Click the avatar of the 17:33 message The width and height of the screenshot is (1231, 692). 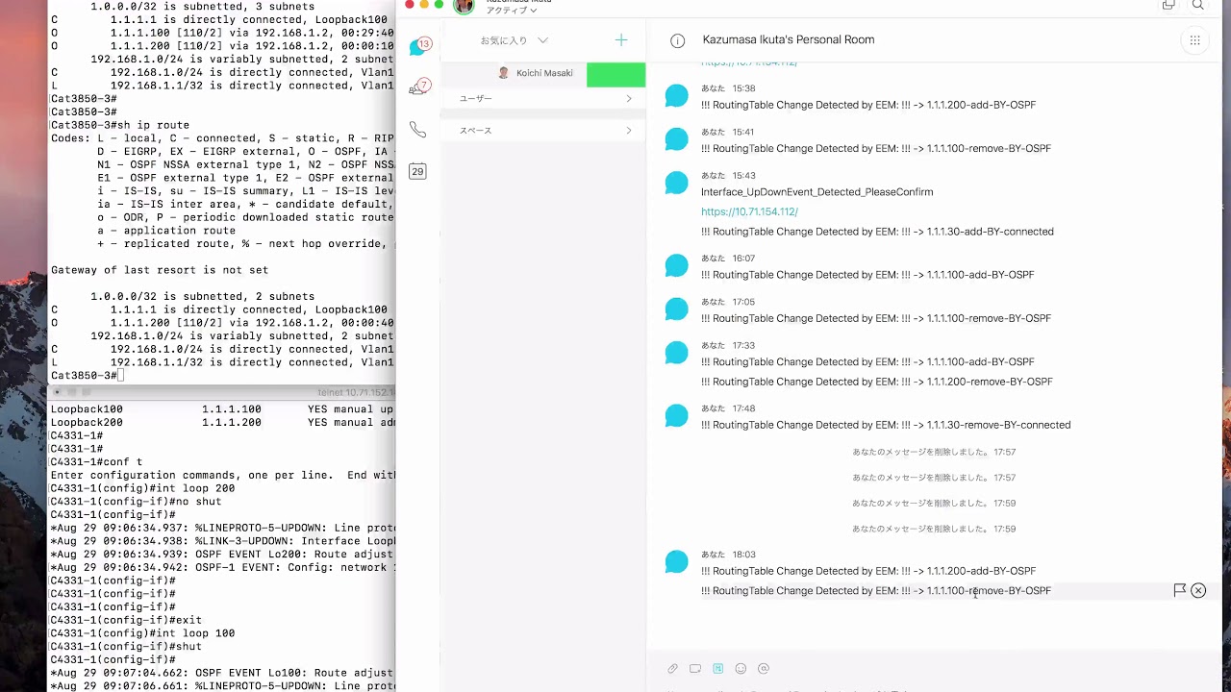[677, 353]
